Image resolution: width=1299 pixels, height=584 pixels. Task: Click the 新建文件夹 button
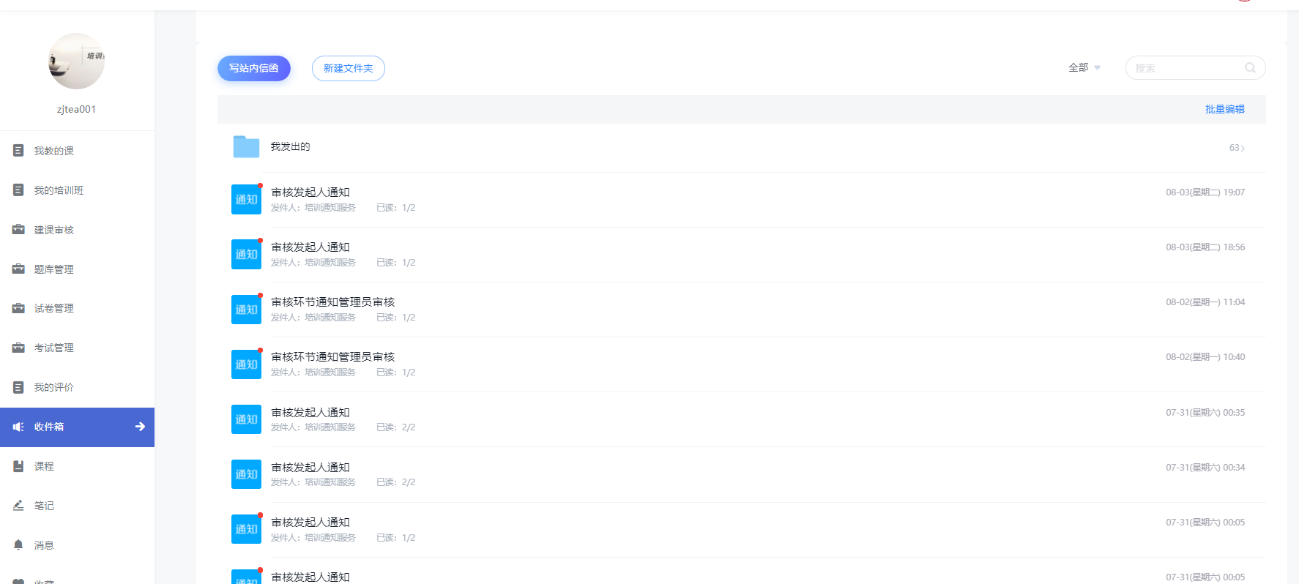349,68
